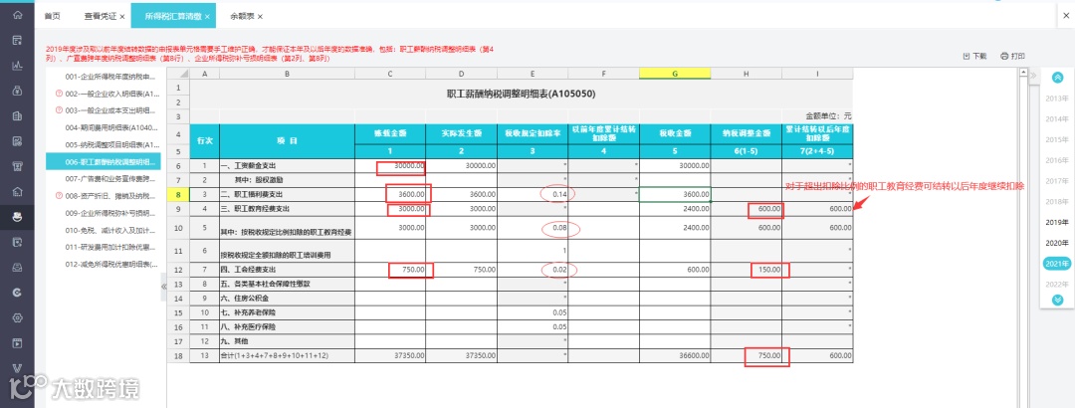Select year 2022年
Image resolution: width=1075 pixels, height=408 pixels.
tap(1056, 284)
